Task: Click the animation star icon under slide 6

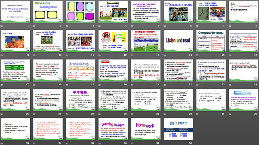Action: coord(165,26)
